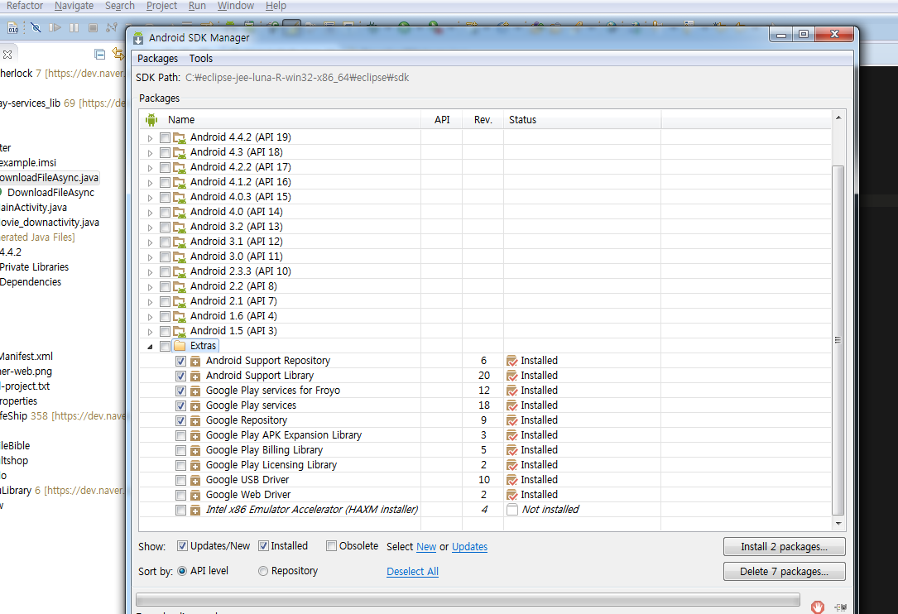Click the Extras folder icon
Viewport: 898px width, 614px height.
pos(180,345)
